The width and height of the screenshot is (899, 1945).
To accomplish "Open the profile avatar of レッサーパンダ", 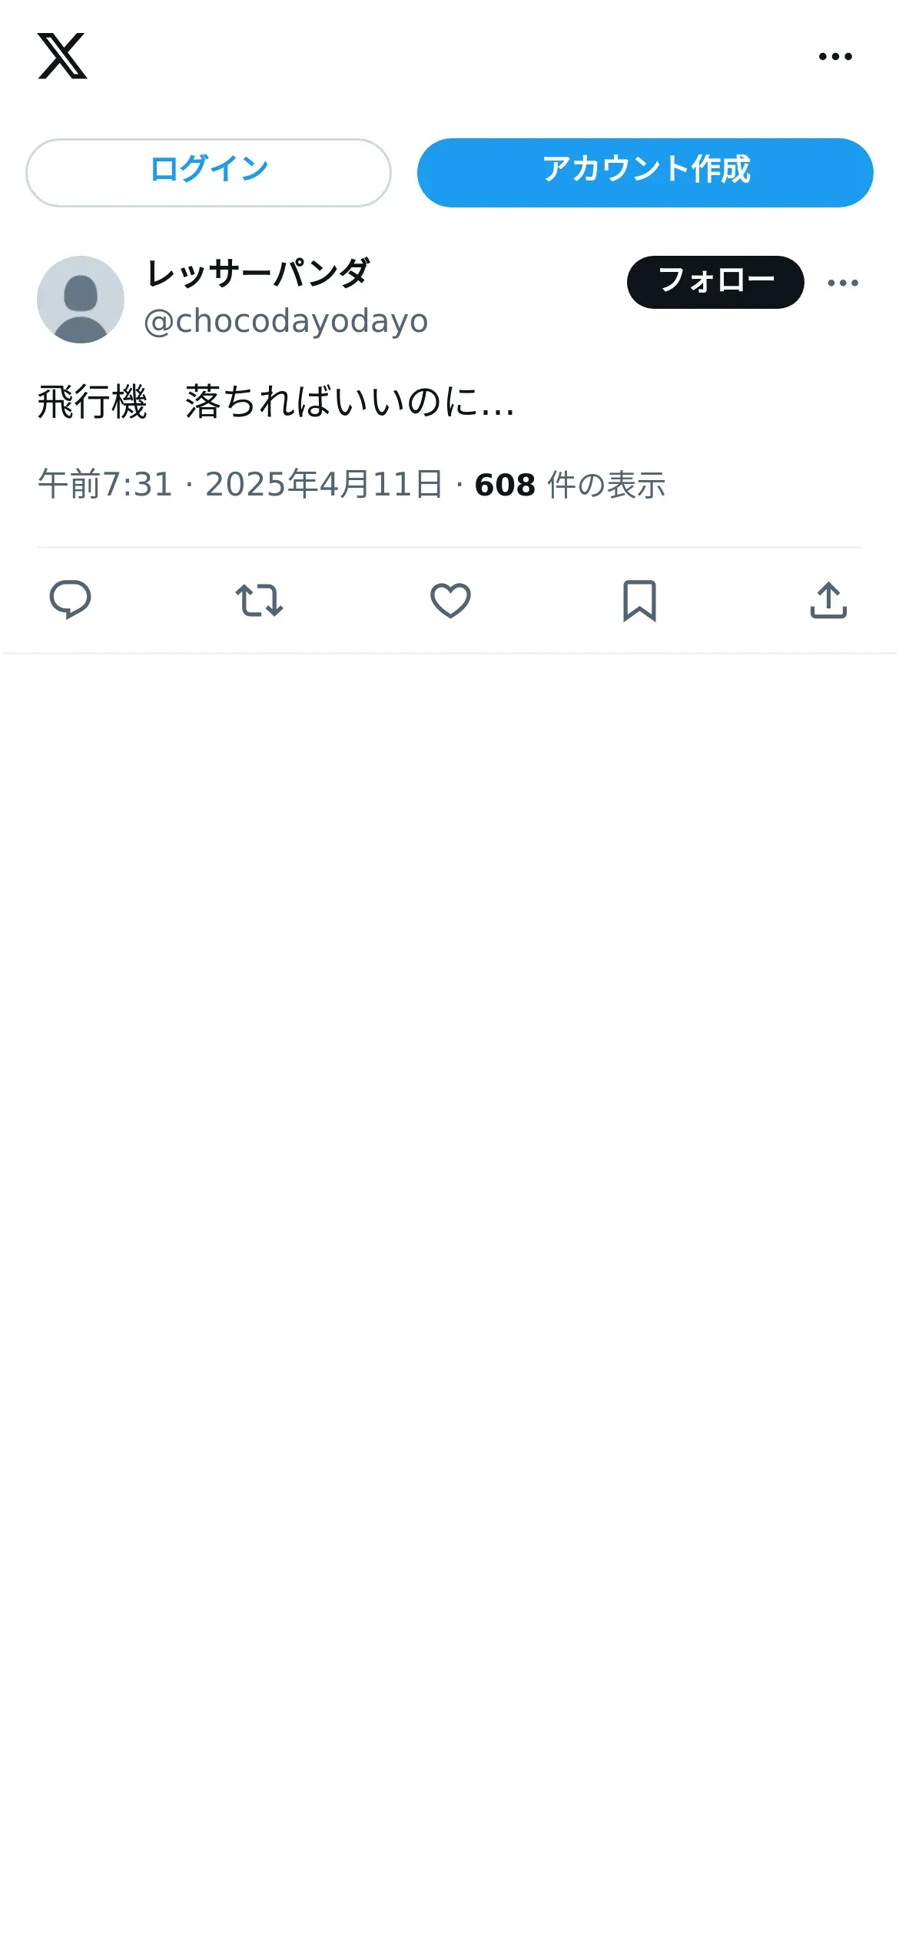I will pyautogui.click(x=81, y=300).
